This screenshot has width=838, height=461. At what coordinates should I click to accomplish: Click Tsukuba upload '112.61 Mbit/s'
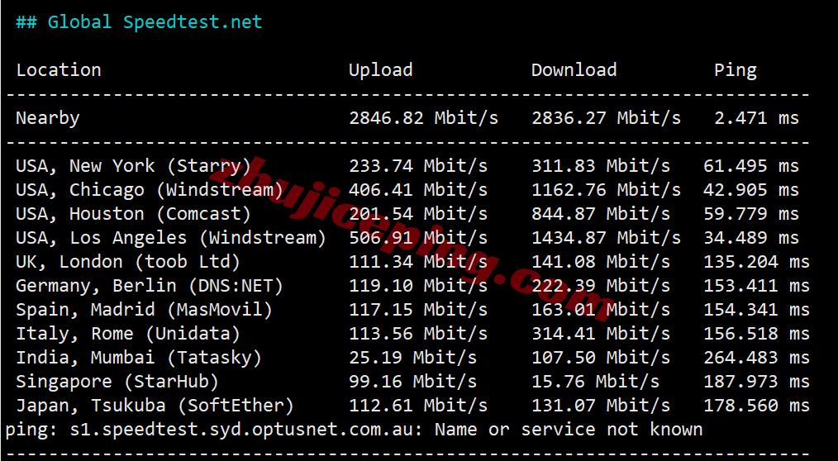point(418,406)
